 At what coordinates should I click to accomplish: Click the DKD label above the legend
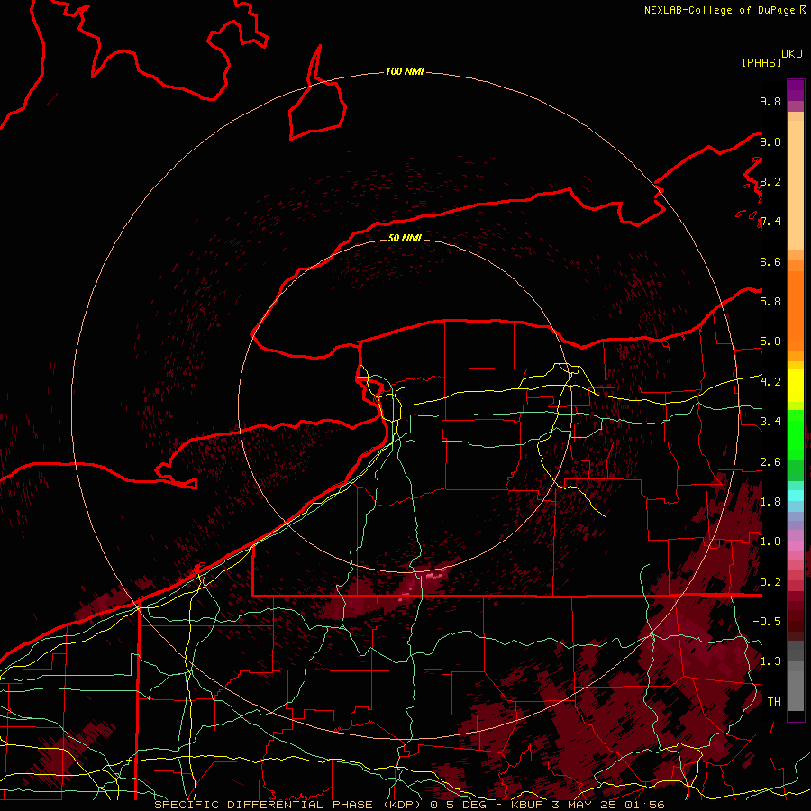[791, 54]
